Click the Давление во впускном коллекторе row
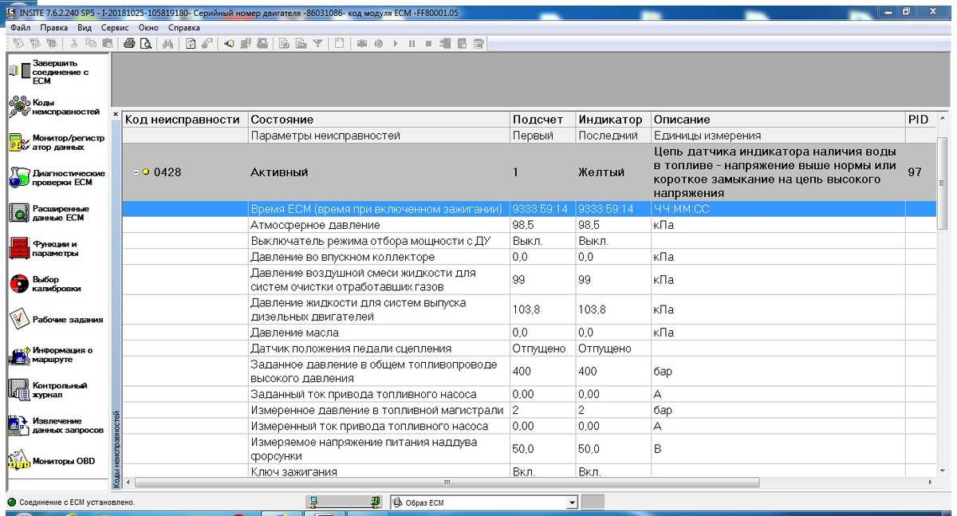The width and height of the screenshot is (957, 516). (530, 258)
